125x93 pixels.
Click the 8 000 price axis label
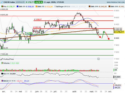click(x=117, y=38)
